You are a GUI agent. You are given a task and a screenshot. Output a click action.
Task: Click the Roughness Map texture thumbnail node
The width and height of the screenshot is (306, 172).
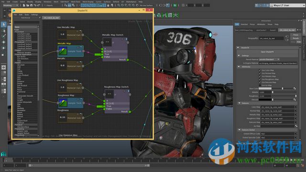pyautogui.click(x=63, y=103)
